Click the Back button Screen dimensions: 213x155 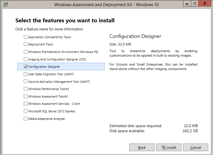(x=142, y=147)
